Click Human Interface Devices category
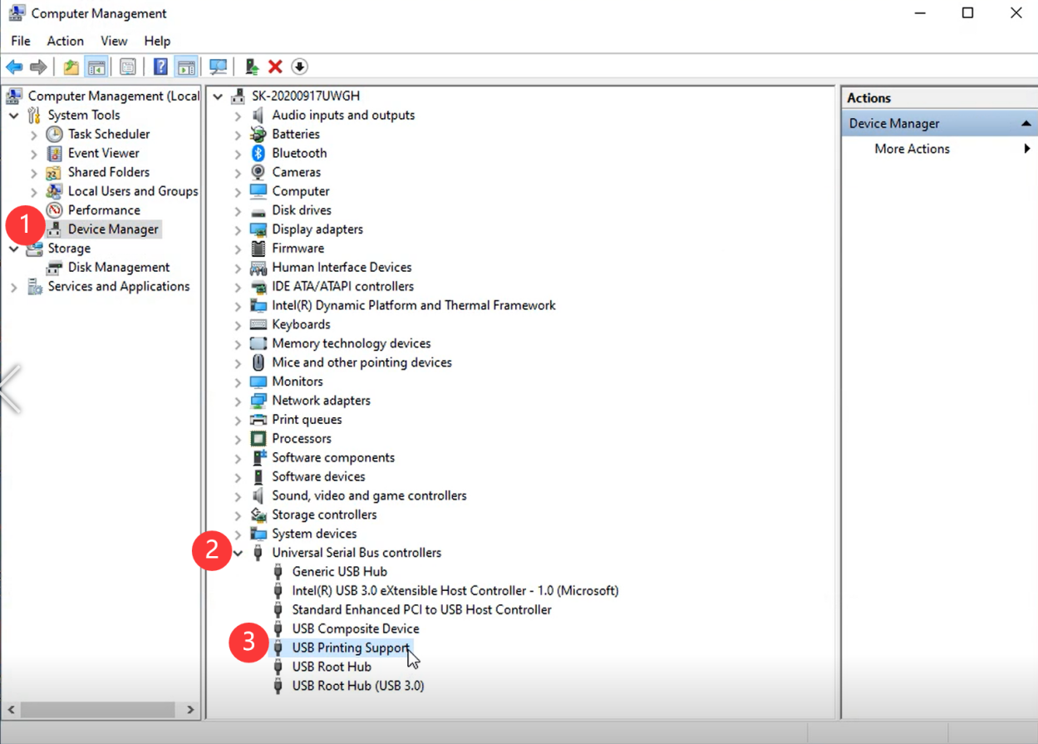 (x=342, y=268)
